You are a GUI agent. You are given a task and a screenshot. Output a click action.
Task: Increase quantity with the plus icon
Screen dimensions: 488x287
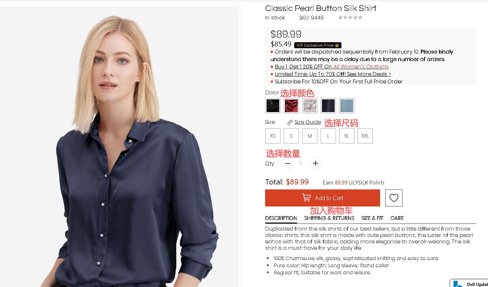click(x=316, y=164)
